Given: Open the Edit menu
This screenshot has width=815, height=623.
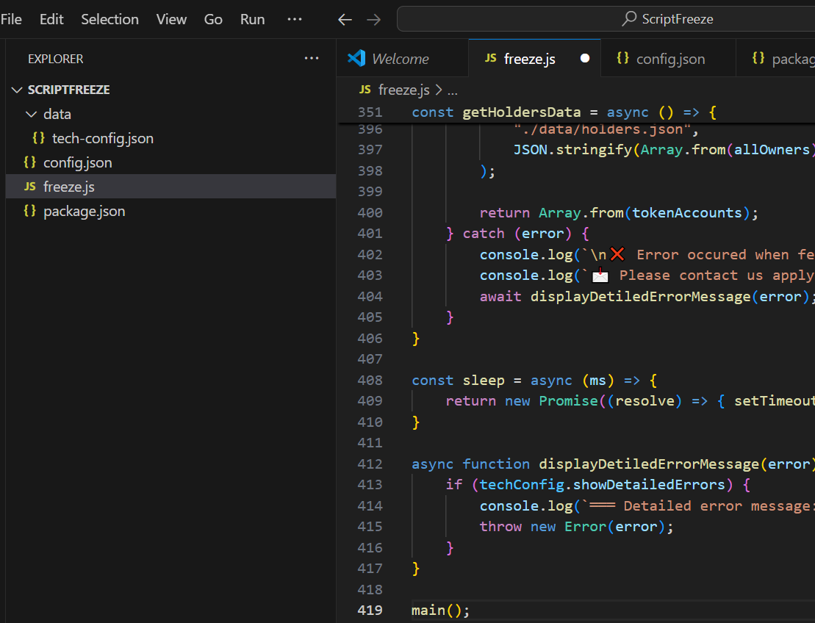Looking at the screenshot, I should tap(51, 19).
